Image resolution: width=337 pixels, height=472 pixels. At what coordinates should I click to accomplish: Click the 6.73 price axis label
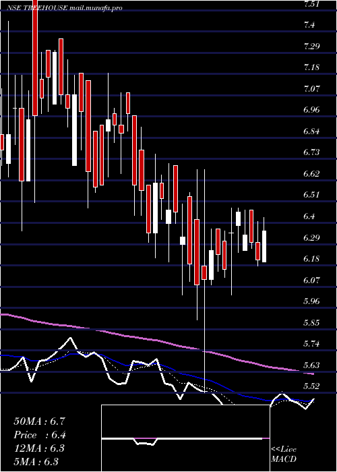click(313, 152)
